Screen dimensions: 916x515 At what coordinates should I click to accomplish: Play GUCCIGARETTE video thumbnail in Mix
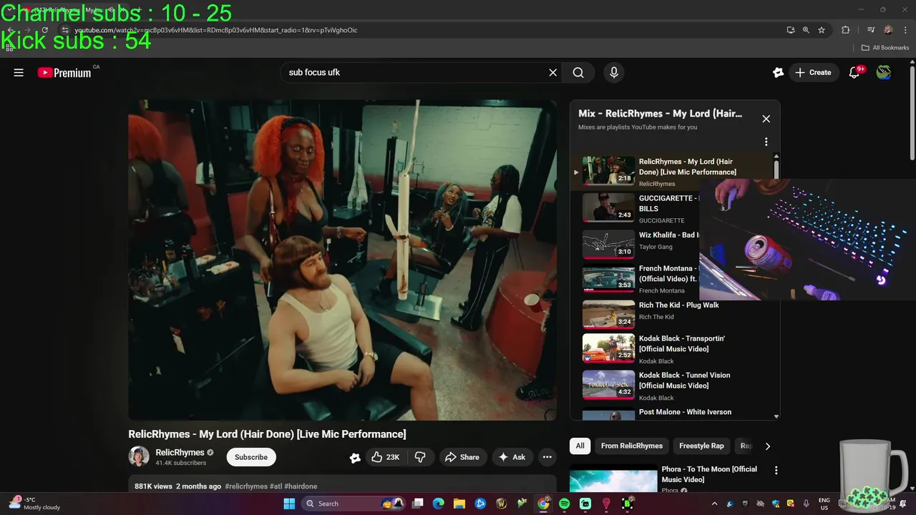(x=608, y=207)
